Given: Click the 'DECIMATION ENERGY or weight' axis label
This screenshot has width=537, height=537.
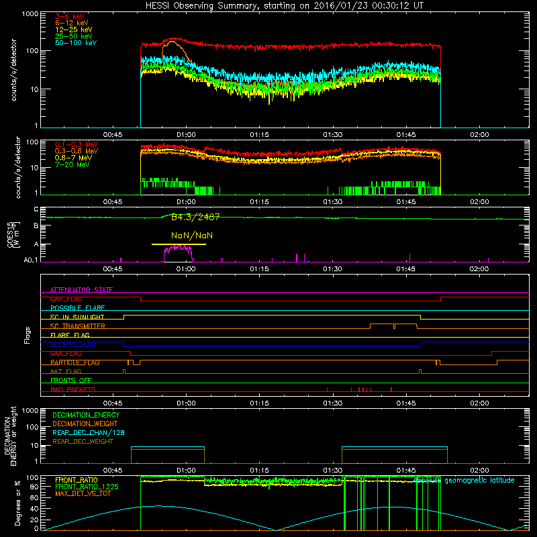Looking at the screenshot, I should 11,436.
